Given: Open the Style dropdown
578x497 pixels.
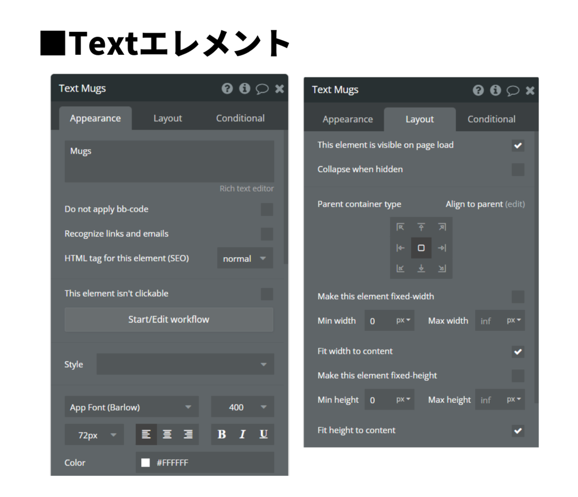Looking at the screenshot, I should [185, 364].
